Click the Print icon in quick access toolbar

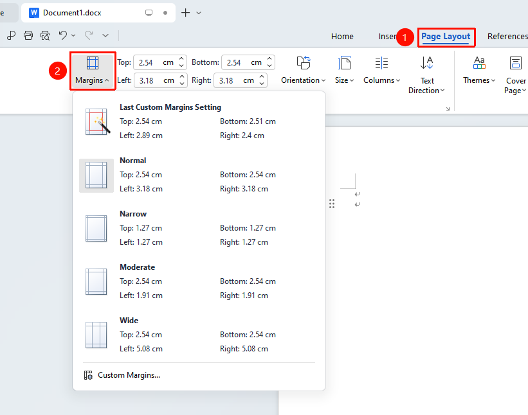point(28,35)
